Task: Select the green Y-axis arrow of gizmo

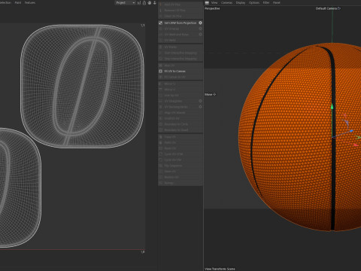Action: pyautogui.click(x=332, y=106)
